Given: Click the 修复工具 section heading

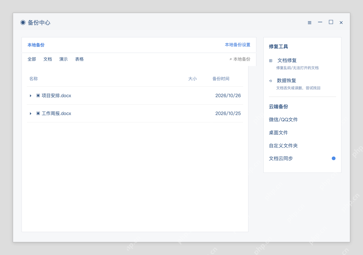Looking at the screenshot, I should 278,46.
